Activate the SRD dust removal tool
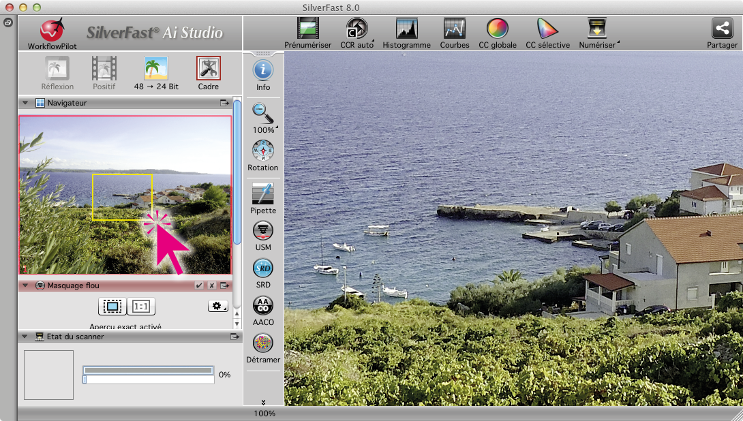743x421 pixels. point(263,268)
